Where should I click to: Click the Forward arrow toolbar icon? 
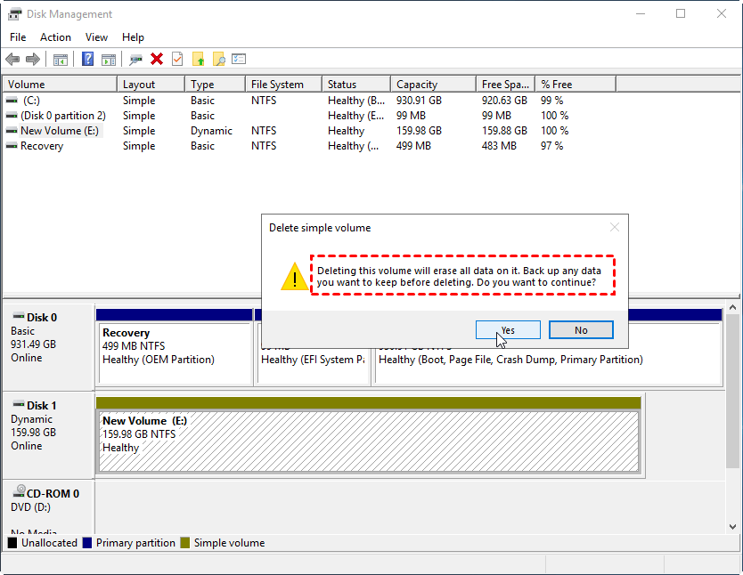coord(33,60)
